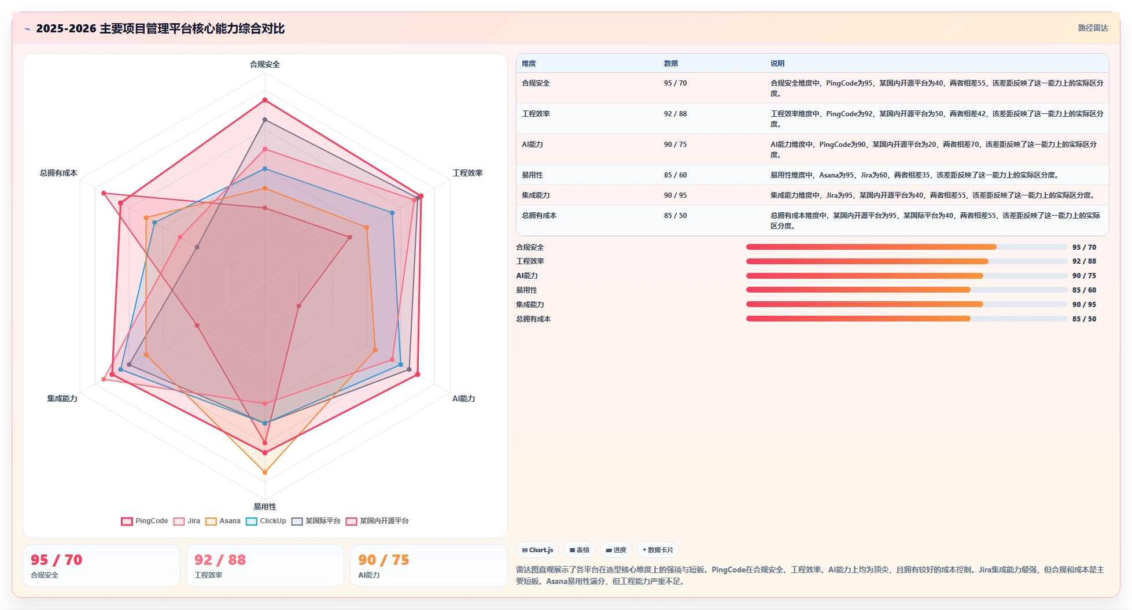Viewport: 1132px width, 610px height.
Task: Click the radar summary paragraph text
Action: (x=810, y=575)
